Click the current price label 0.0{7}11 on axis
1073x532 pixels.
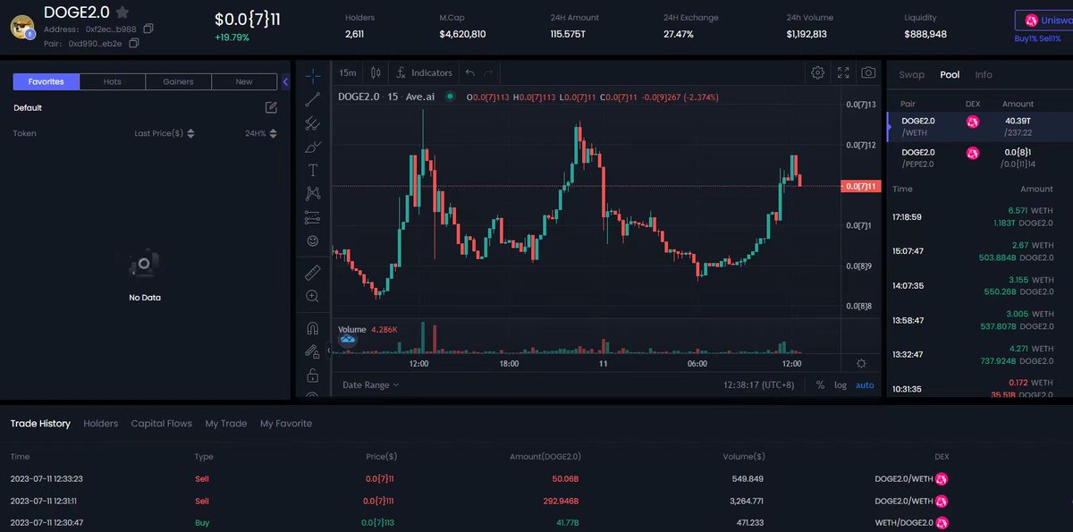click(862, 186)
